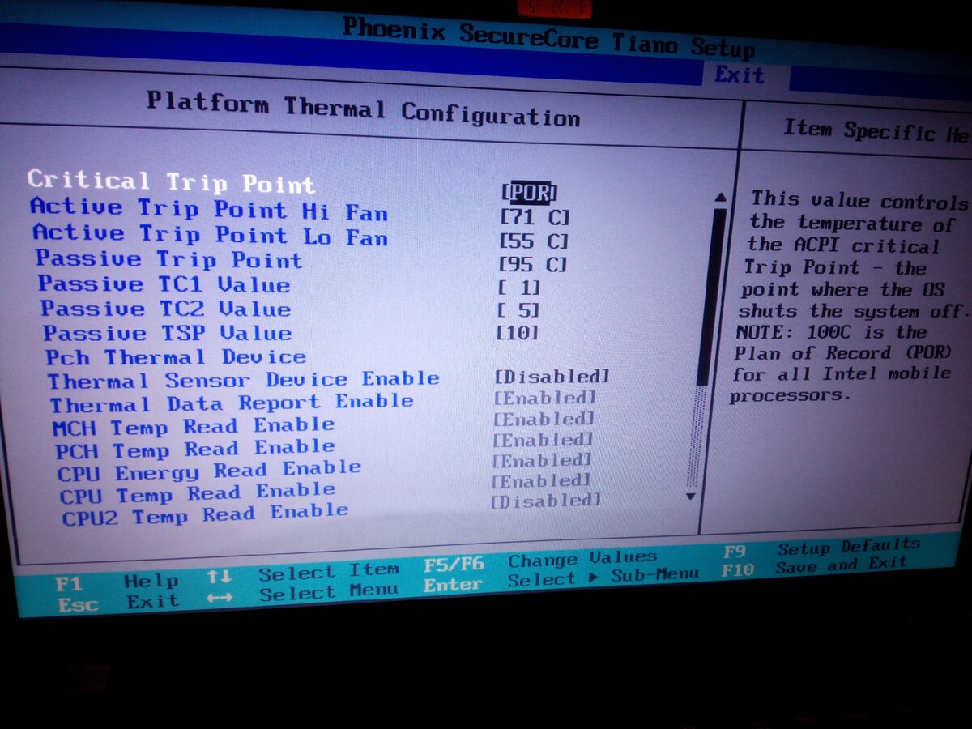
Task: Click F10 Save and Exit
Action: [814, 566]
